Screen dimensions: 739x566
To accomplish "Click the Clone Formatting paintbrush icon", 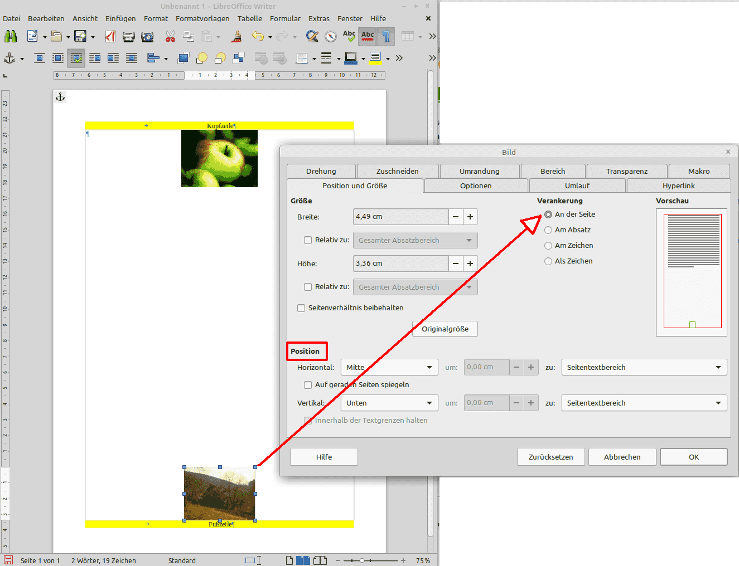I will 237,37.
